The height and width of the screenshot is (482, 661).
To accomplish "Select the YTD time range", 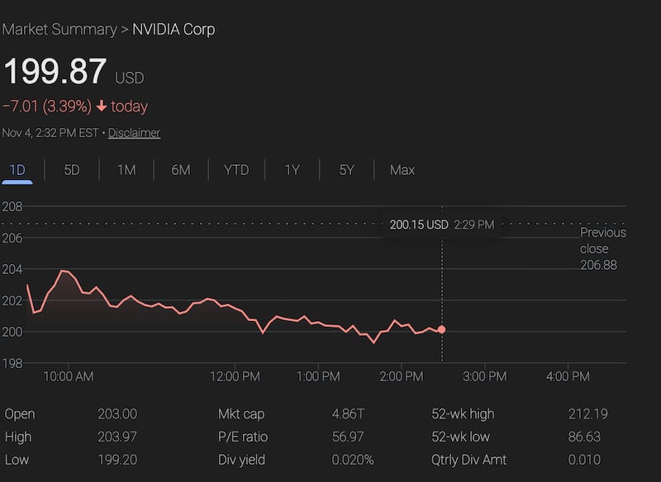I will 236,169.
